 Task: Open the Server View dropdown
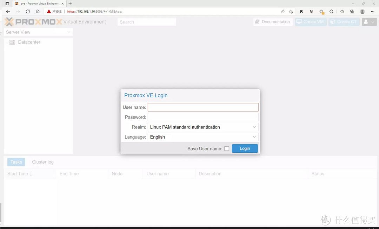[x=38, y=32]
